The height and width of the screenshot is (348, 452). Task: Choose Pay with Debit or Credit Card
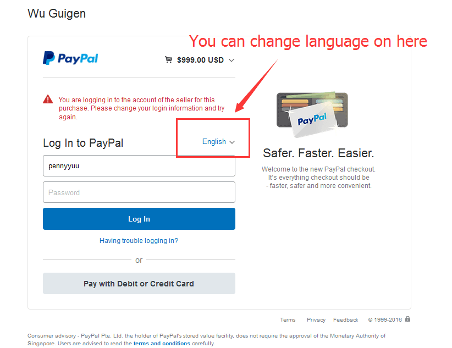(139, 284)
